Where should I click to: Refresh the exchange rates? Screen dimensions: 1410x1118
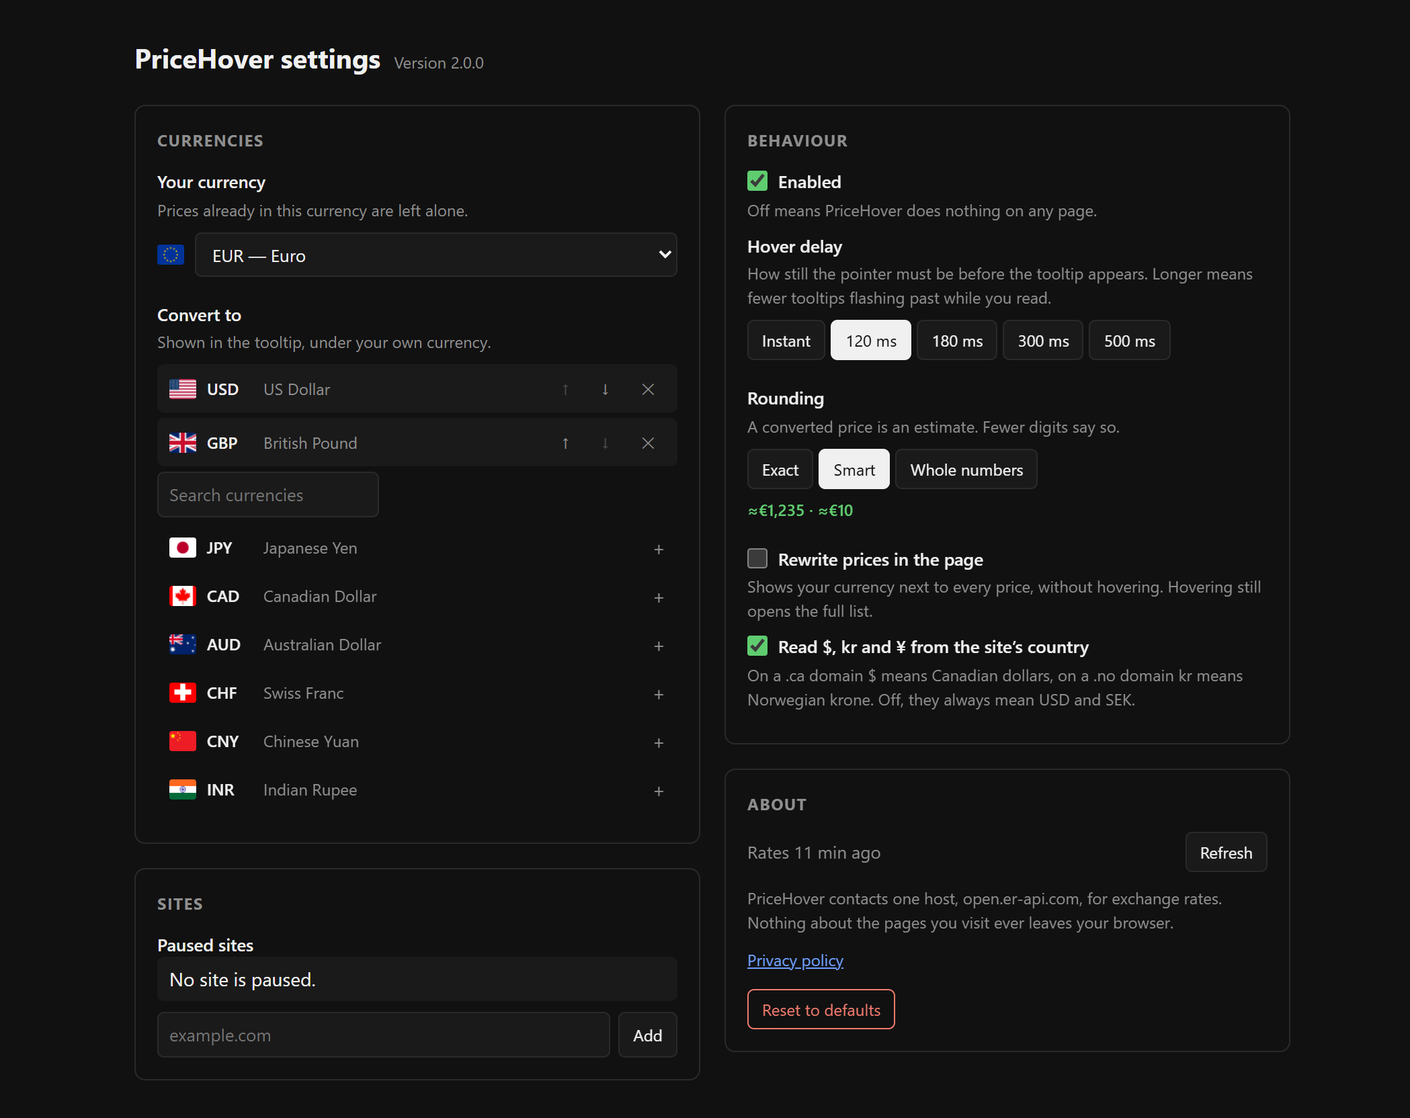pos(1226,853)
